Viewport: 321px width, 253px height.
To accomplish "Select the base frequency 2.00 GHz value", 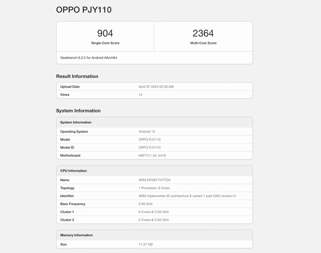I will [x=146, y=204].
